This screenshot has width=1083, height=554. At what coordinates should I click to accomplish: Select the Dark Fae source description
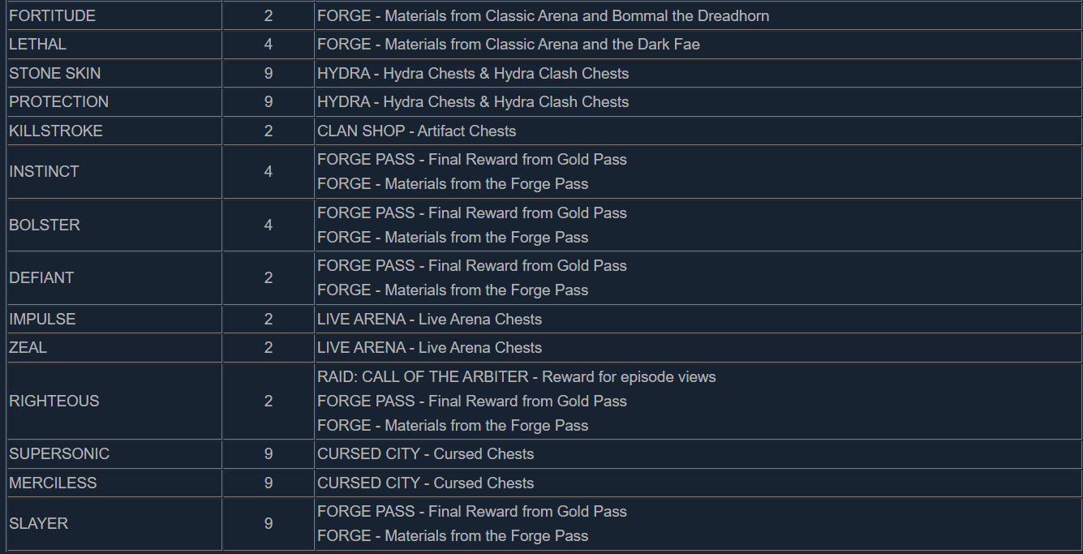509,45
